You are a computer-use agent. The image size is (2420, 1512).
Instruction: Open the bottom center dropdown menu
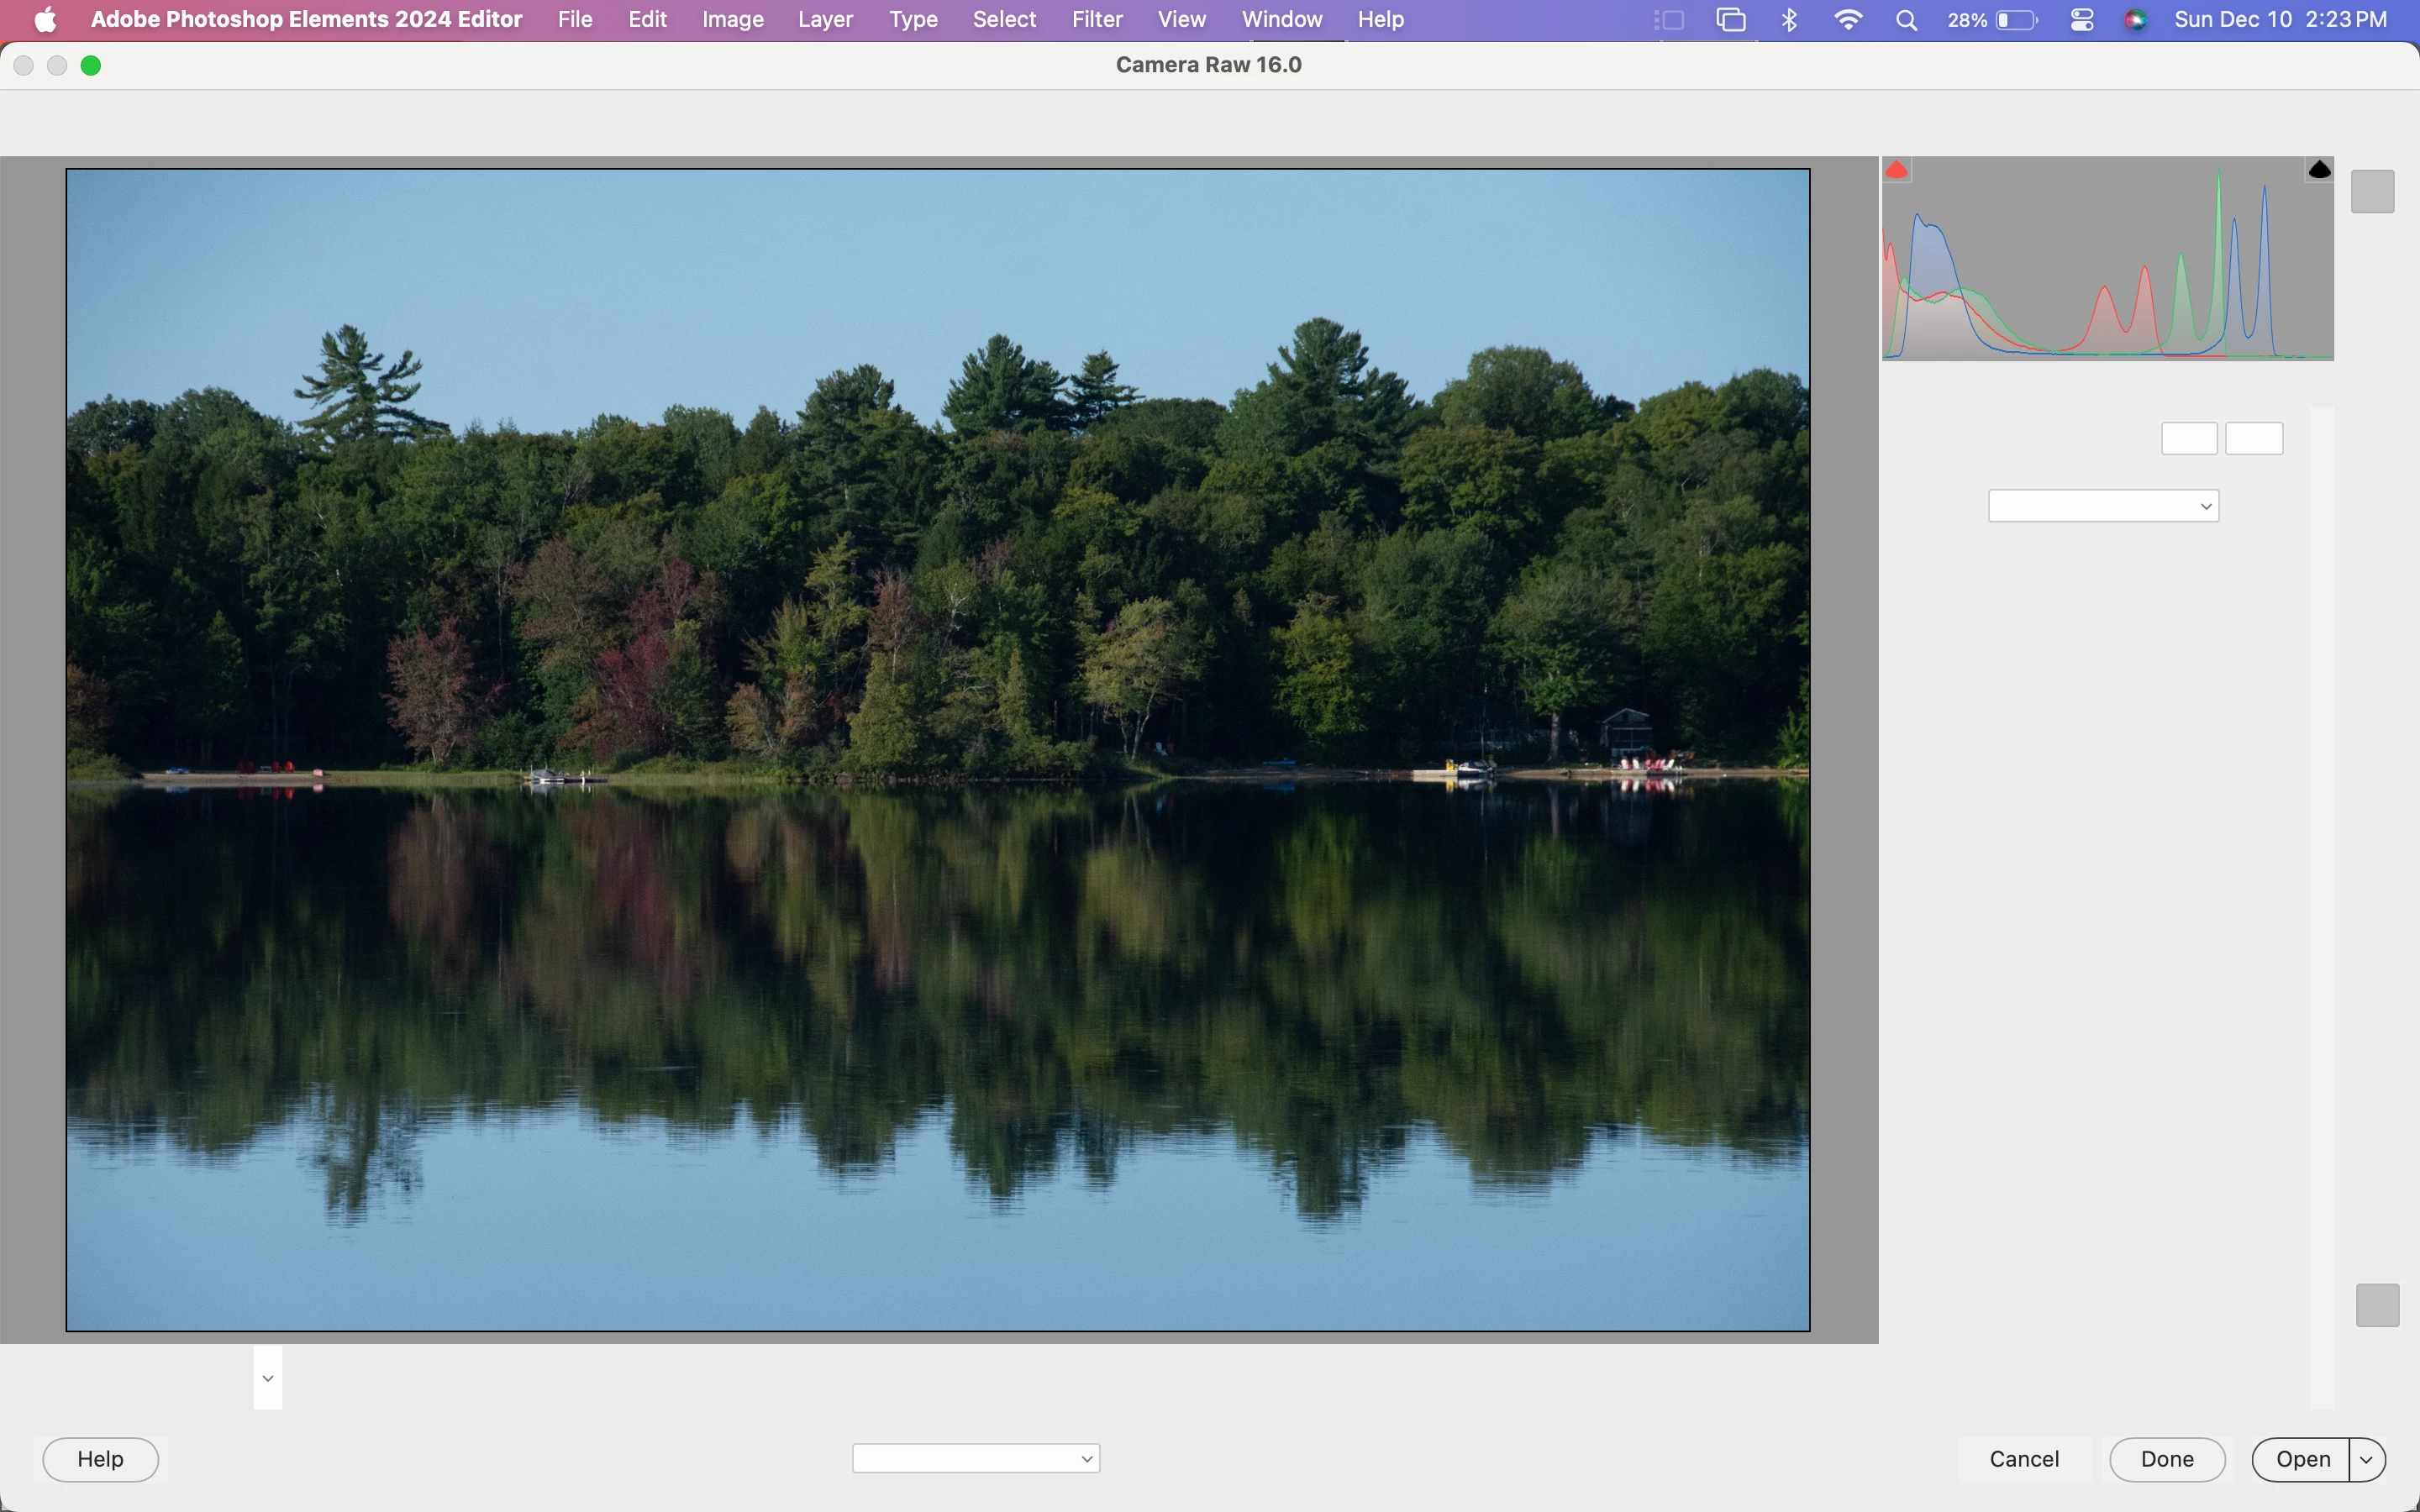pos(976,1458)
